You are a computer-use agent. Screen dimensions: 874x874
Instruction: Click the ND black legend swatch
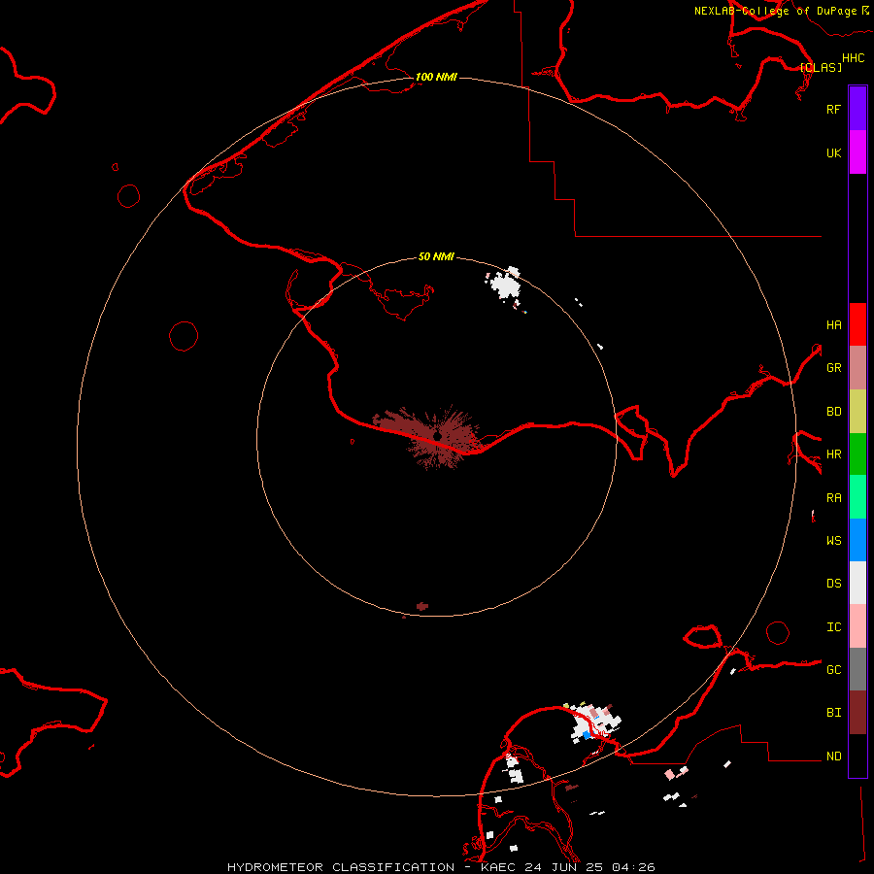pyautogui.click(x=857, y=756)
